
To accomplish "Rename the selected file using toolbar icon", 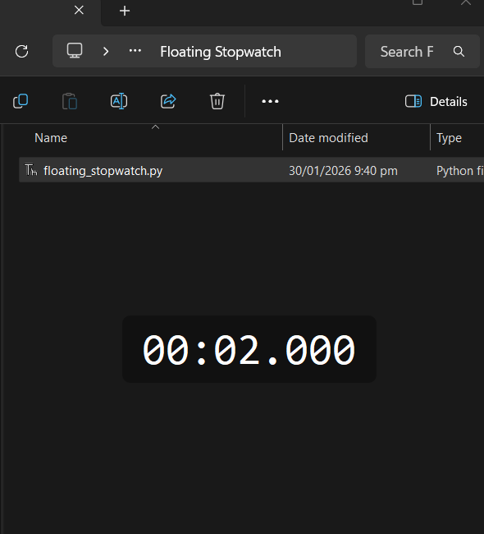I will click(x=119, y=102).
